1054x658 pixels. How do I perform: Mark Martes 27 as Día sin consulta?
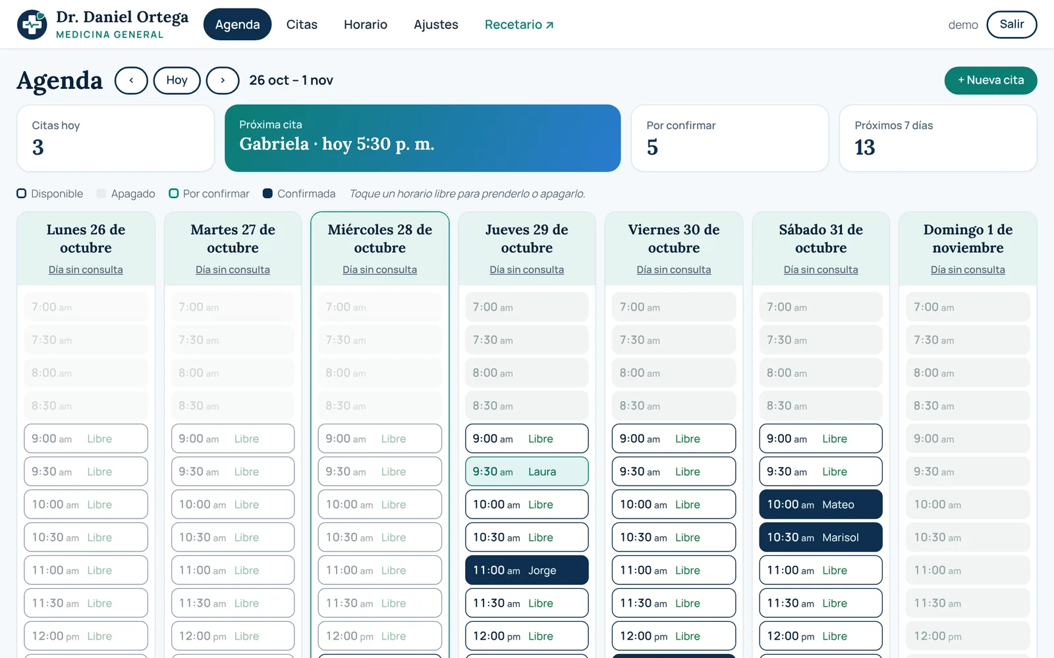[233, 270]
